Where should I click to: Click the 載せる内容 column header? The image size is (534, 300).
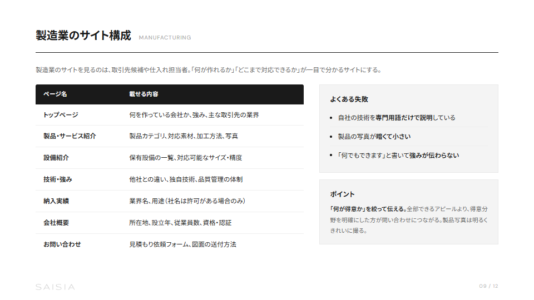click(144, 94)
